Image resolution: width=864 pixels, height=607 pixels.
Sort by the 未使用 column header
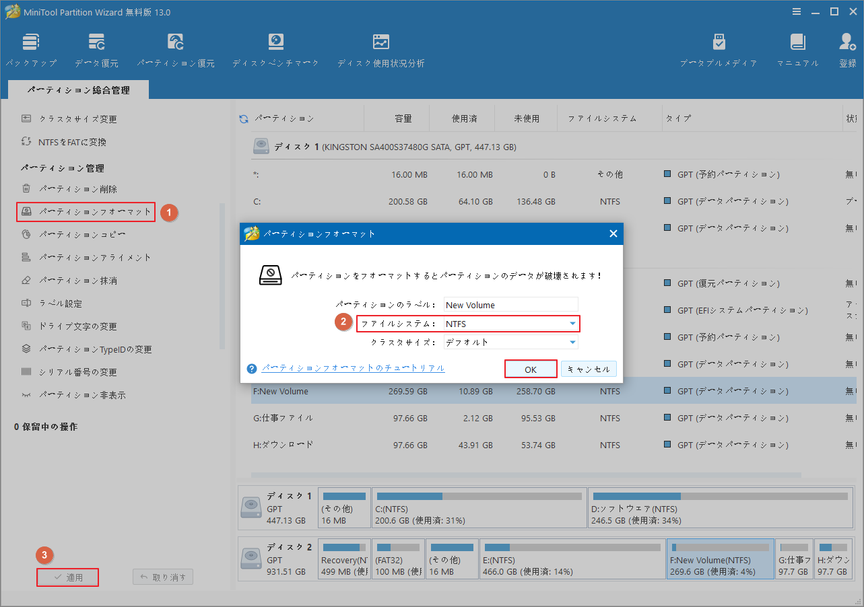pyautogui.click(x=527, y=118)
